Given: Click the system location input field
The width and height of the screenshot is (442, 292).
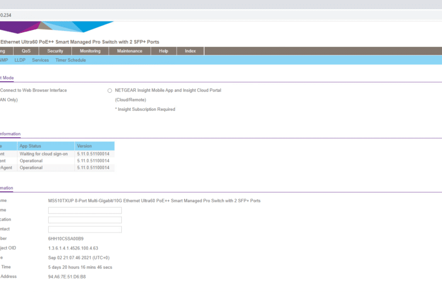Looking at the screenshot, I should (x=85, y=220).
